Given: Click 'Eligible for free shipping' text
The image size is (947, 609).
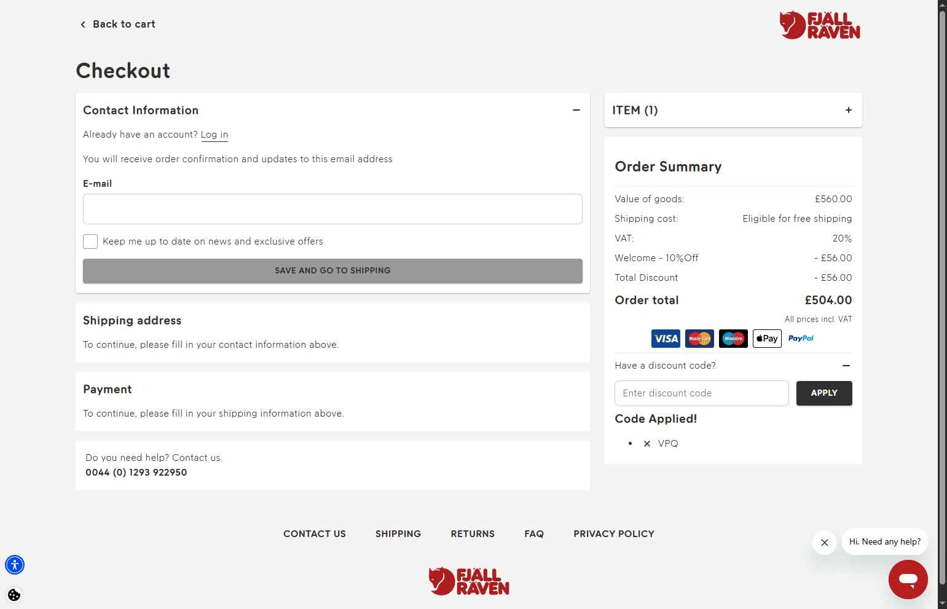Looking at the screenshot, I should pyautogui.click(x=797, y=219).
